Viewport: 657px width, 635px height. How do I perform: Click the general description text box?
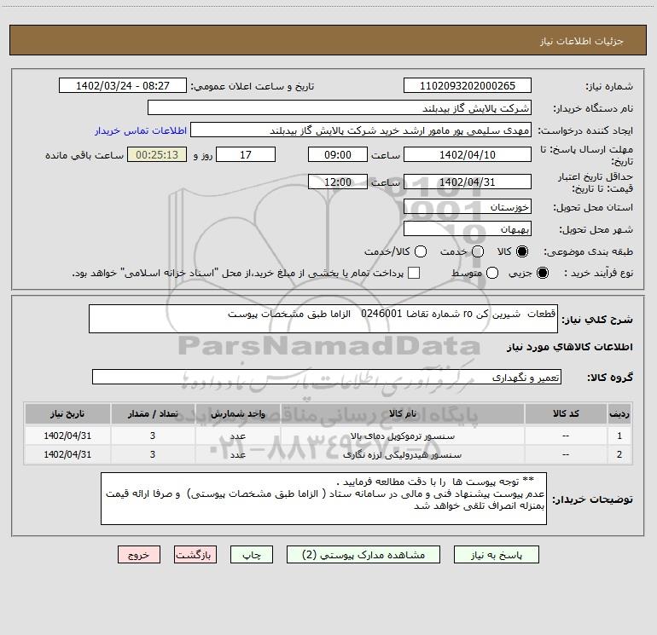[x=323, y=319]
